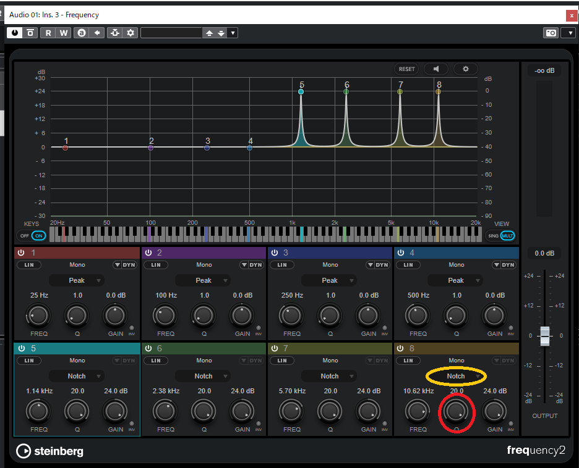Disable band 8 with its power button
This screenshot has height=468, width=579.
click(x=401, y=348)
